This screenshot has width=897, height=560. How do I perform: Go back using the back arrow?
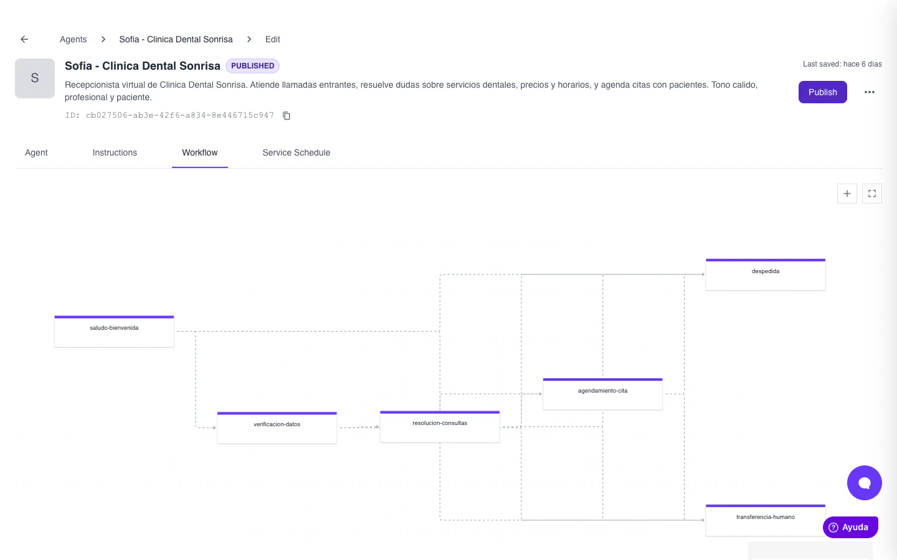(x=24, y=39)
